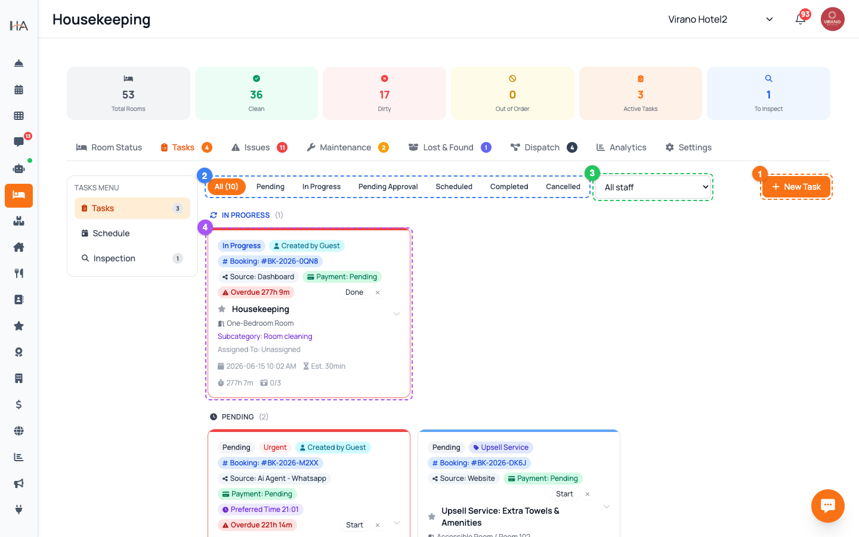This screenshot has height=537, width=859.
Task: Filter tasks by Pending status
Action: click(270, 187)
